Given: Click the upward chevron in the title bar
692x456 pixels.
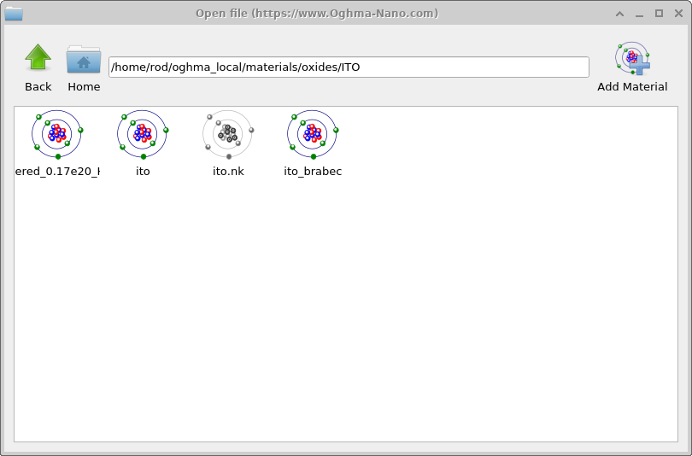Looking at the screenshot, I should [619, 14].
